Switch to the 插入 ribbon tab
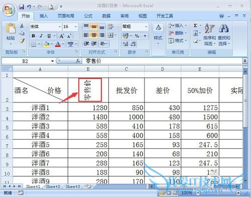 [x=44, y=16]
